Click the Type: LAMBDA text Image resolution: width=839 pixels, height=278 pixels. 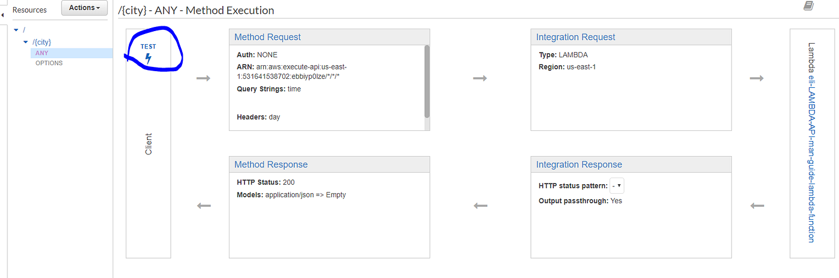(563, 54)
